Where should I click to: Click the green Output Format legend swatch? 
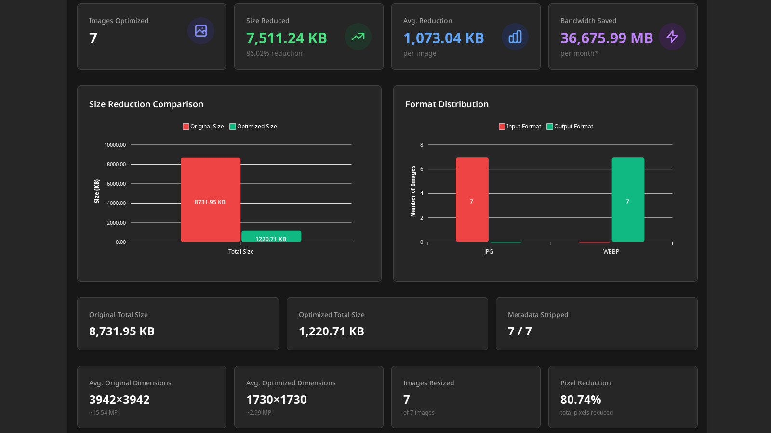pyautogui.click(x=550, y=127)
